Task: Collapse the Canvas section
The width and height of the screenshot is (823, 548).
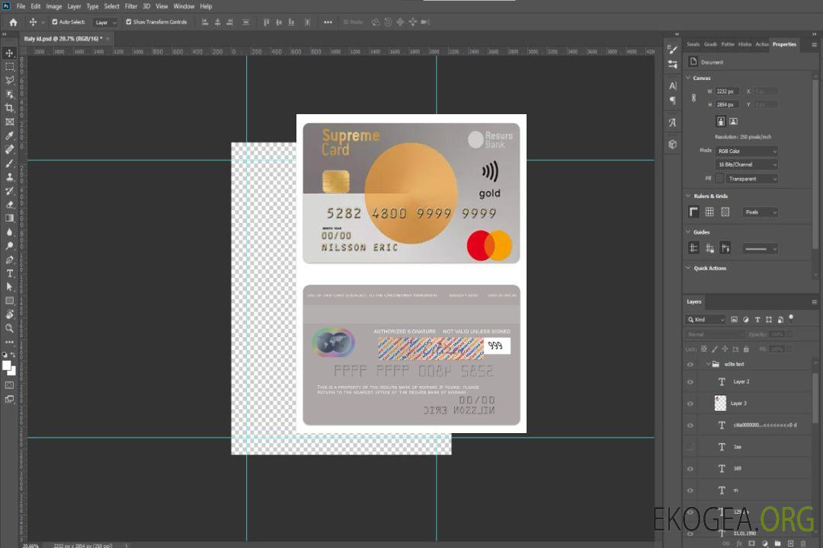Action: pos(688,78)
